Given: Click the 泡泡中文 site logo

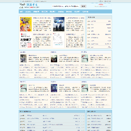Looking at the screenshot, I should (x=29, y=6).
